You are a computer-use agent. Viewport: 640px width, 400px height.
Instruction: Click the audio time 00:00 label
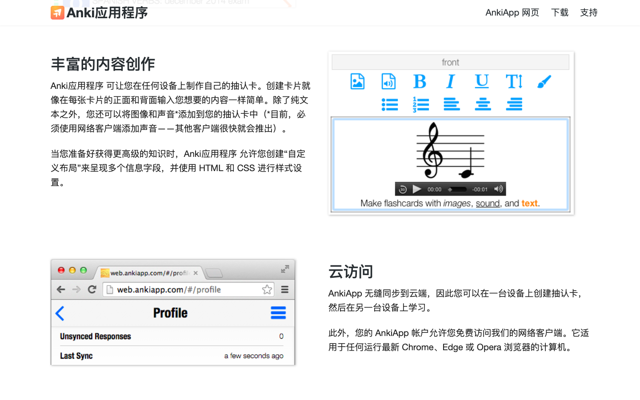click(434, 189)
